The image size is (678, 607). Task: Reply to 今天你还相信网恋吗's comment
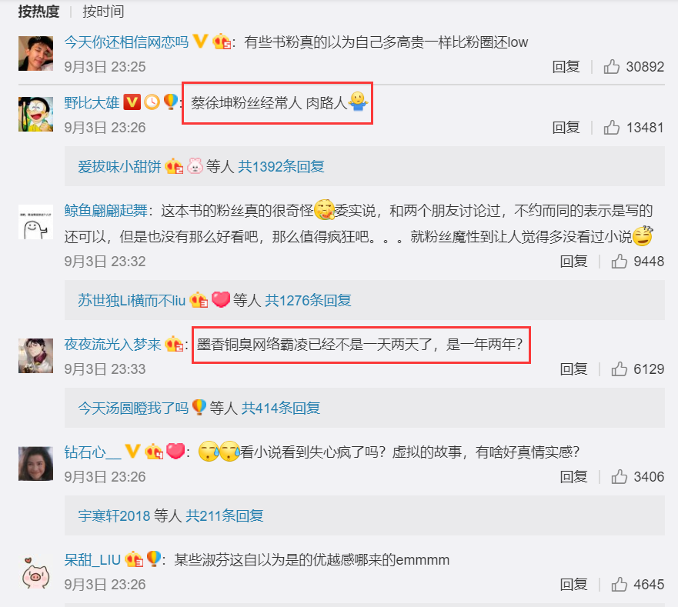(x=566, y=67)
